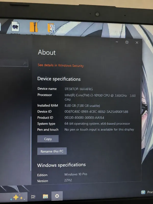Maximize the Settings About window

pyautogui.click(x=127, y=42)
